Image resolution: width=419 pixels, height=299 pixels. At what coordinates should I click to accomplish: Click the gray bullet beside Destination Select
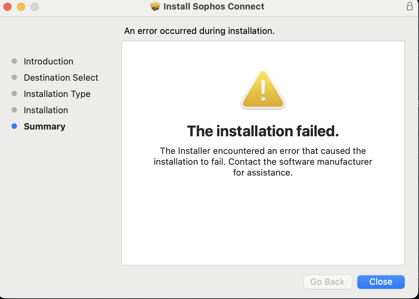pos(14,77)
